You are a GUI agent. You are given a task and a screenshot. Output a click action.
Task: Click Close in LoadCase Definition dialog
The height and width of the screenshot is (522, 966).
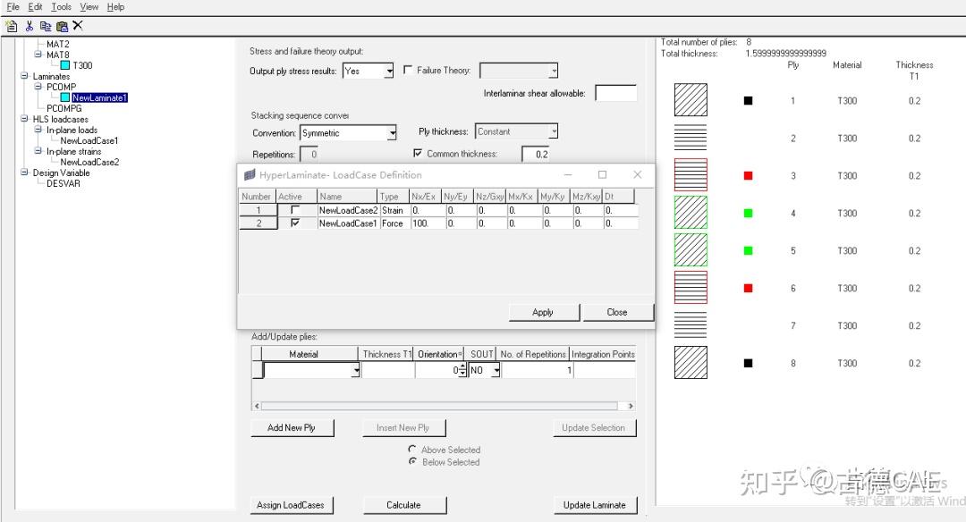click(617, 312)
